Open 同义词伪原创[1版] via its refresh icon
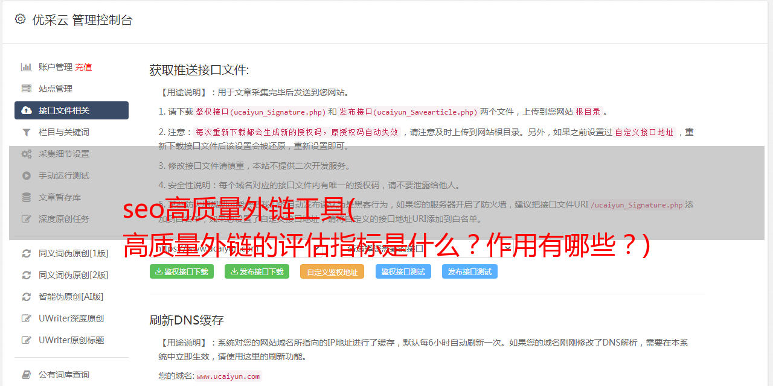Screen dimensions: 773x386 (27, 253)
